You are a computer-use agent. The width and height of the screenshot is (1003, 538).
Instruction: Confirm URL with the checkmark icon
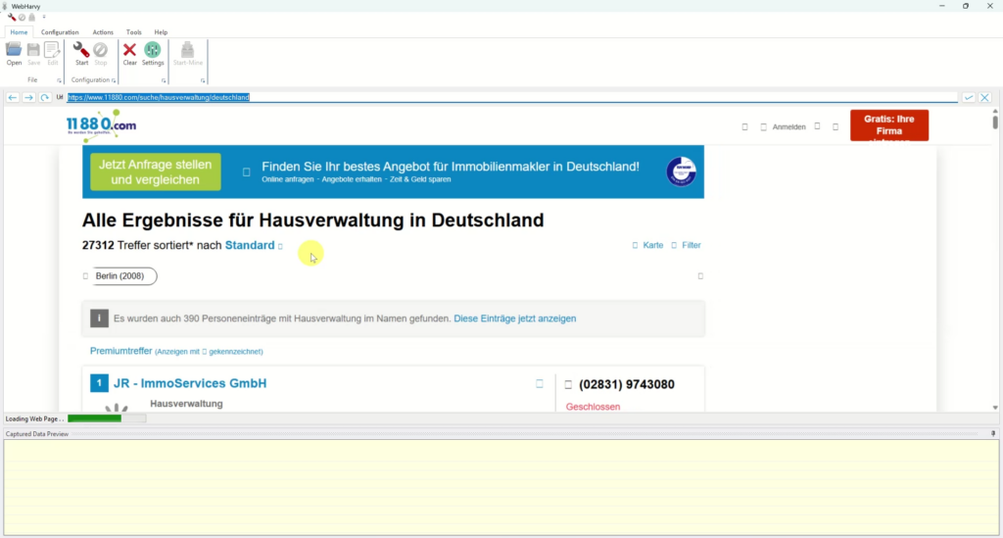(969, 97)
